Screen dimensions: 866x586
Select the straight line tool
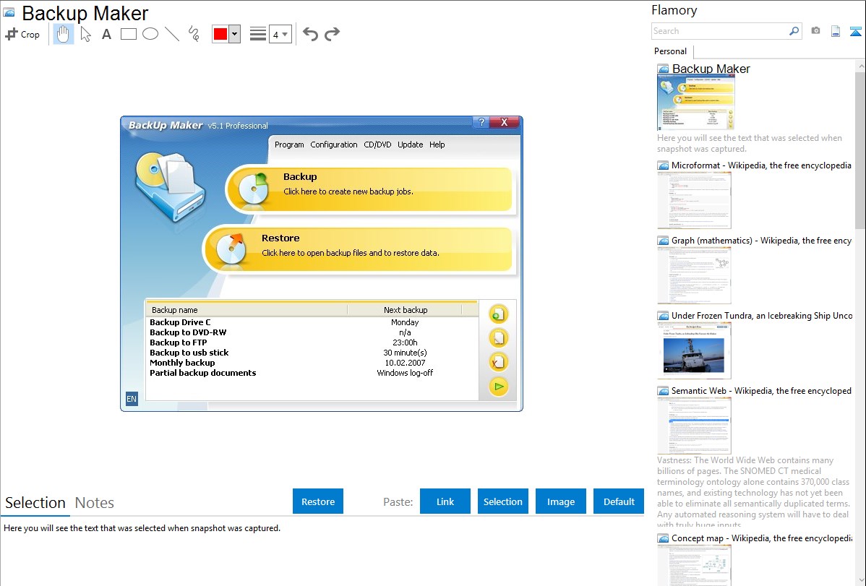click(x=171, y=34)
